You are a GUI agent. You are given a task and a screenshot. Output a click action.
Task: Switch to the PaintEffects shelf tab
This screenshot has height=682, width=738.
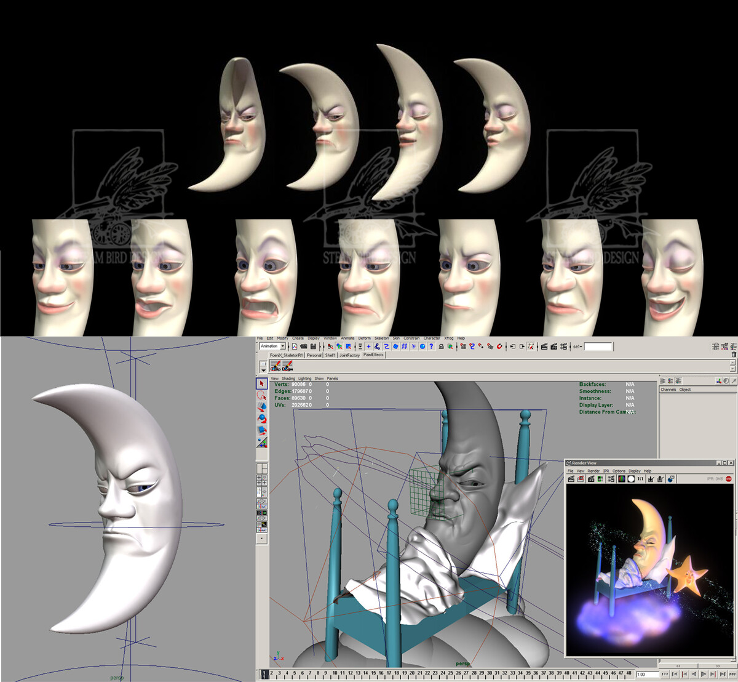tap(373, 355)
